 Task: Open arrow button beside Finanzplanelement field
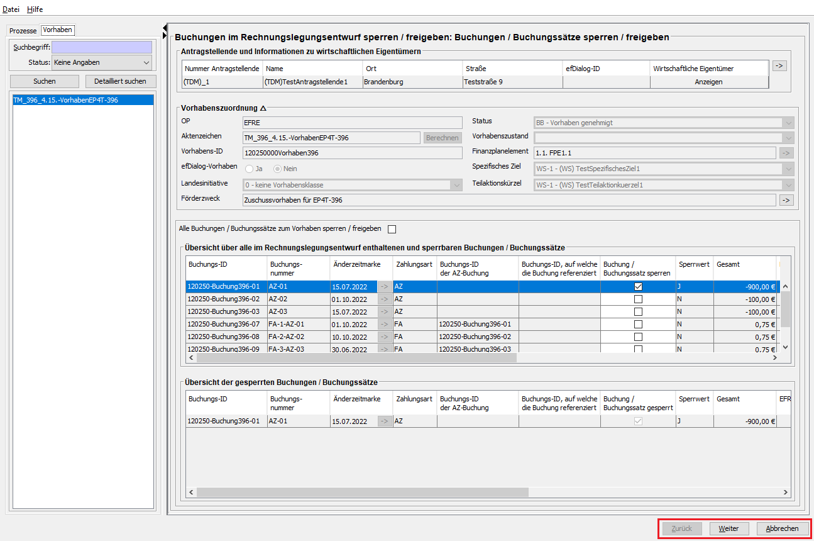coord(786,153)
